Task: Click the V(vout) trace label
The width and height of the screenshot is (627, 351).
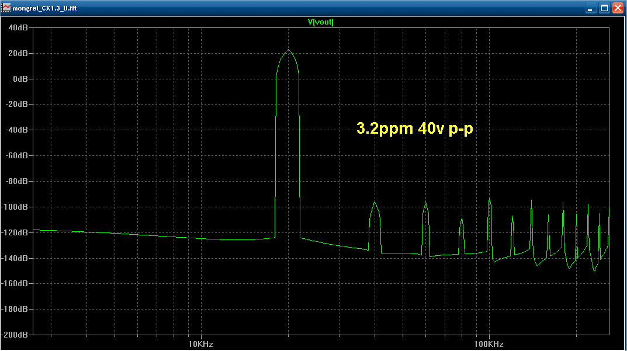Action: [320, 22]
